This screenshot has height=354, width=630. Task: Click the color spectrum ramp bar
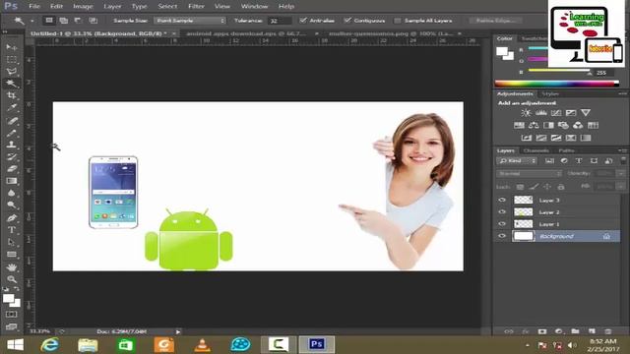coord(557,84)
